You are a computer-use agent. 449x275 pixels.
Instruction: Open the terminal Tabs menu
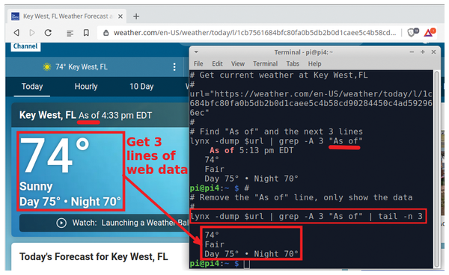point(293,64)
